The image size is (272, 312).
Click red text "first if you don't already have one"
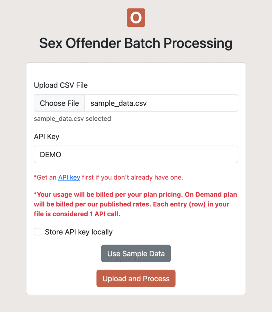point(132,177)
